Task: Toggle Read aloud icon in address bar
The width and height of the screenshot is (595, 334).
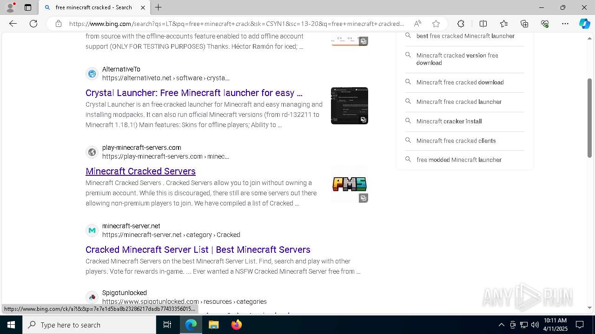Action: coord(417,24)
